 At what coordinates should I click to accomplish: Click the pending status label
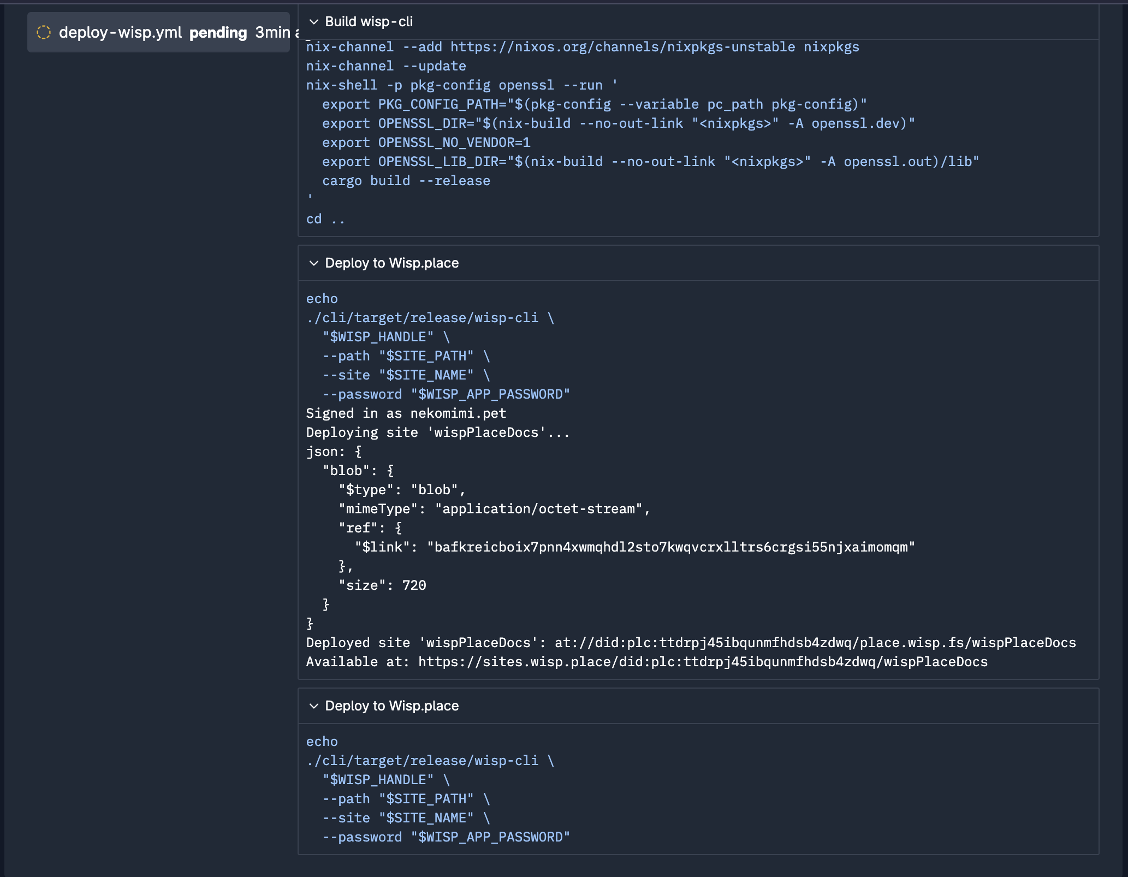coord(218,33)
